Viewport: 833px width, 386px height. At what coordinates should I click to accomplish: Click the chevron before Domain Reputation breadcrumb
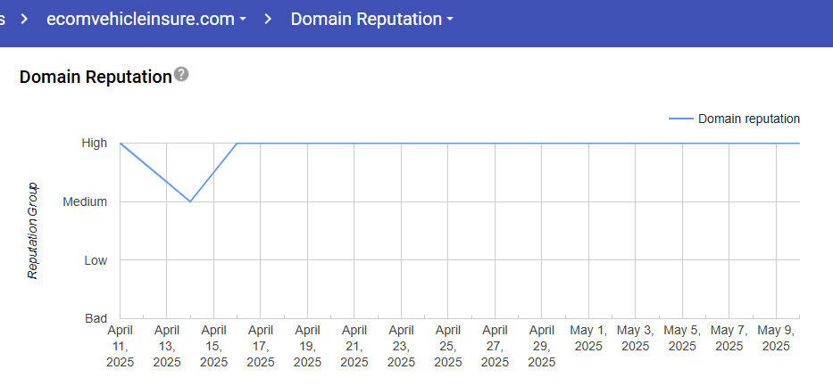[268, 19]
